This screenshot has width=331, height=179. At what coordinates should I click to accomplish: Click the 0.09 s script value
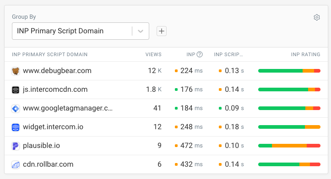234,108
